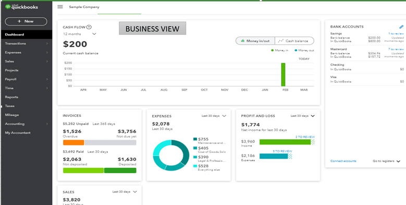Click the Mastercard account name

[x=339, y=49]
